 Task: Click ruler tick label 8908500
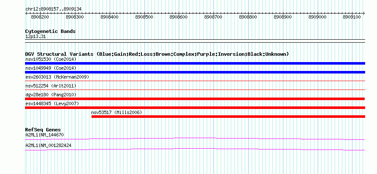pyautogui.click(x=144, y=17)
